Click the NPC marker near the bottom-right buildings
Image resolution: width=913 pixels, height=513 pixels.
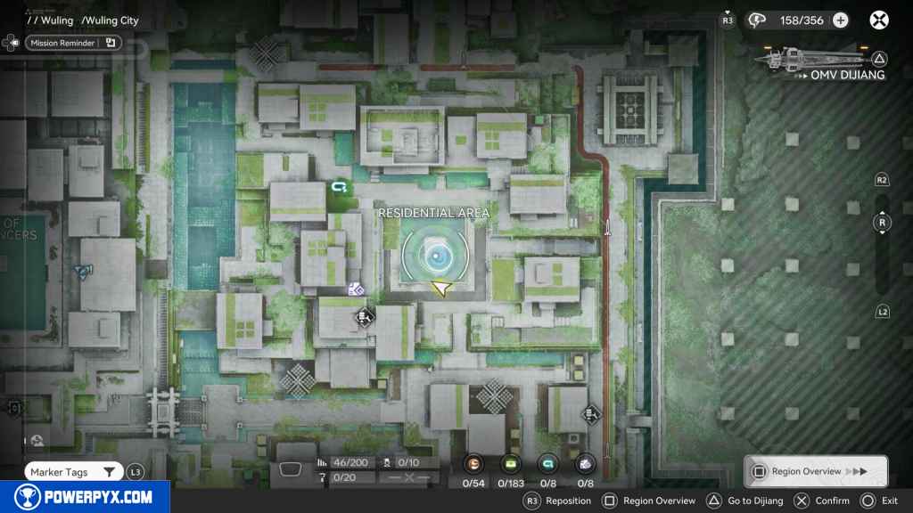[x=590, y=413]
